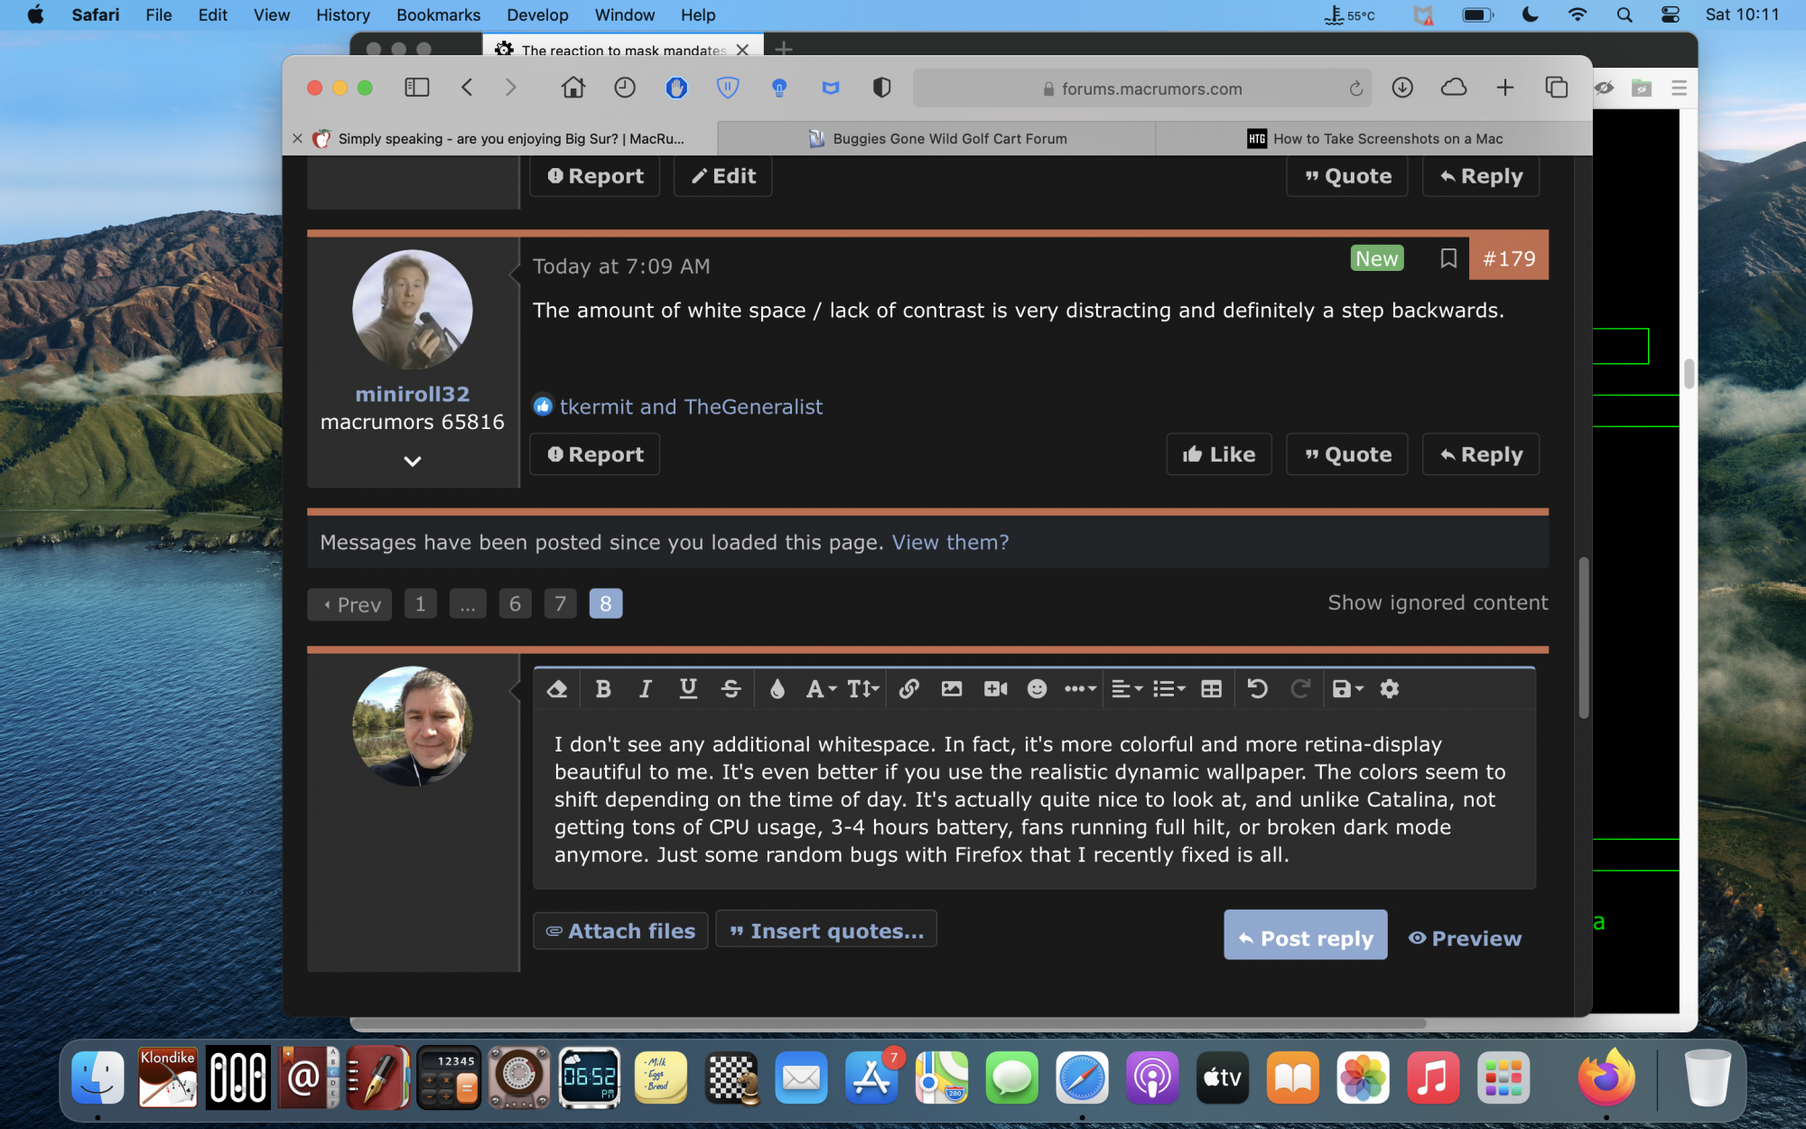Click Insert quotes button
Image resolution: width=1806 pixels, height=1129 pixels.
click(x=826, y=930)
